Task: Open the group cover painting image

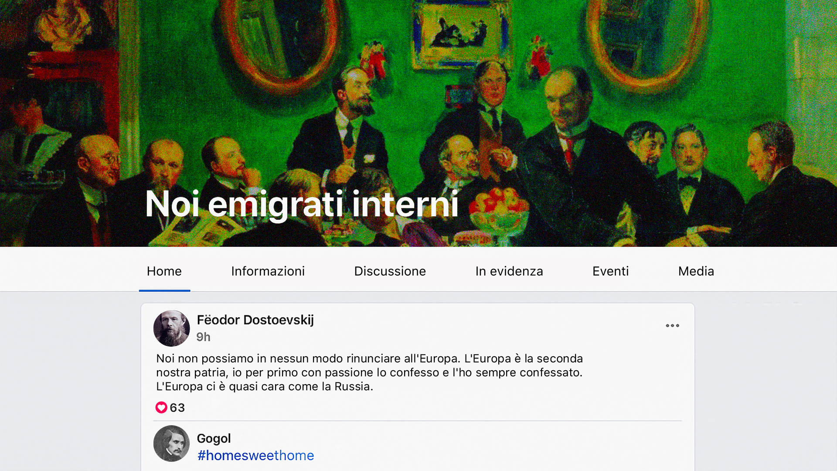Action: click(x=418, y=123)
